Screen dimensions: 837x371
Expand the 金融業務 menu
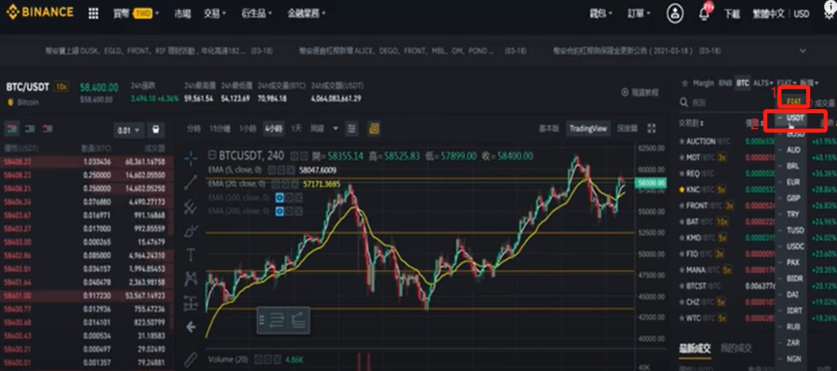307,13
